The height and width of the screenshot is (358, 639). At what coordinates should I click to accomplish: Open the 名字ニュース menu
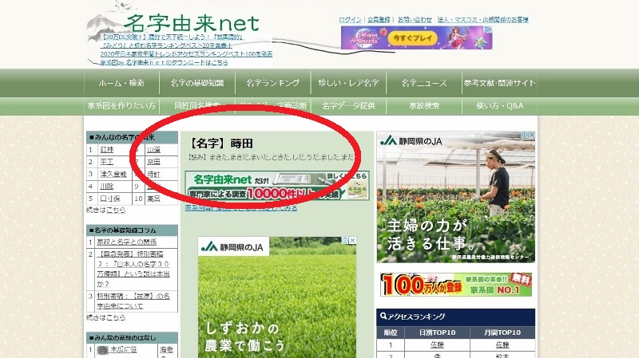point(424,83)
